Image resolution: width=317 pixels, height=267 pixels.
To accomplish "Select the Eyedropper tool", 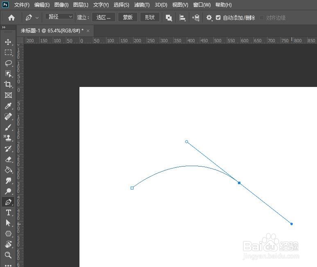I will point(8,106).
